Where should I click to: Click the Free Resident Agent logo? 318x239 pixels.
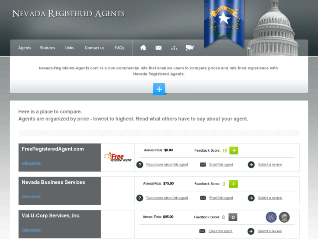click(118, 157)
